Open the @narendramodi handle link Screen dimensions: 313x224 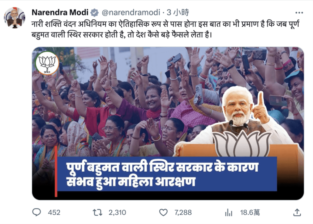pyautogui.click(x=131, y=12)
